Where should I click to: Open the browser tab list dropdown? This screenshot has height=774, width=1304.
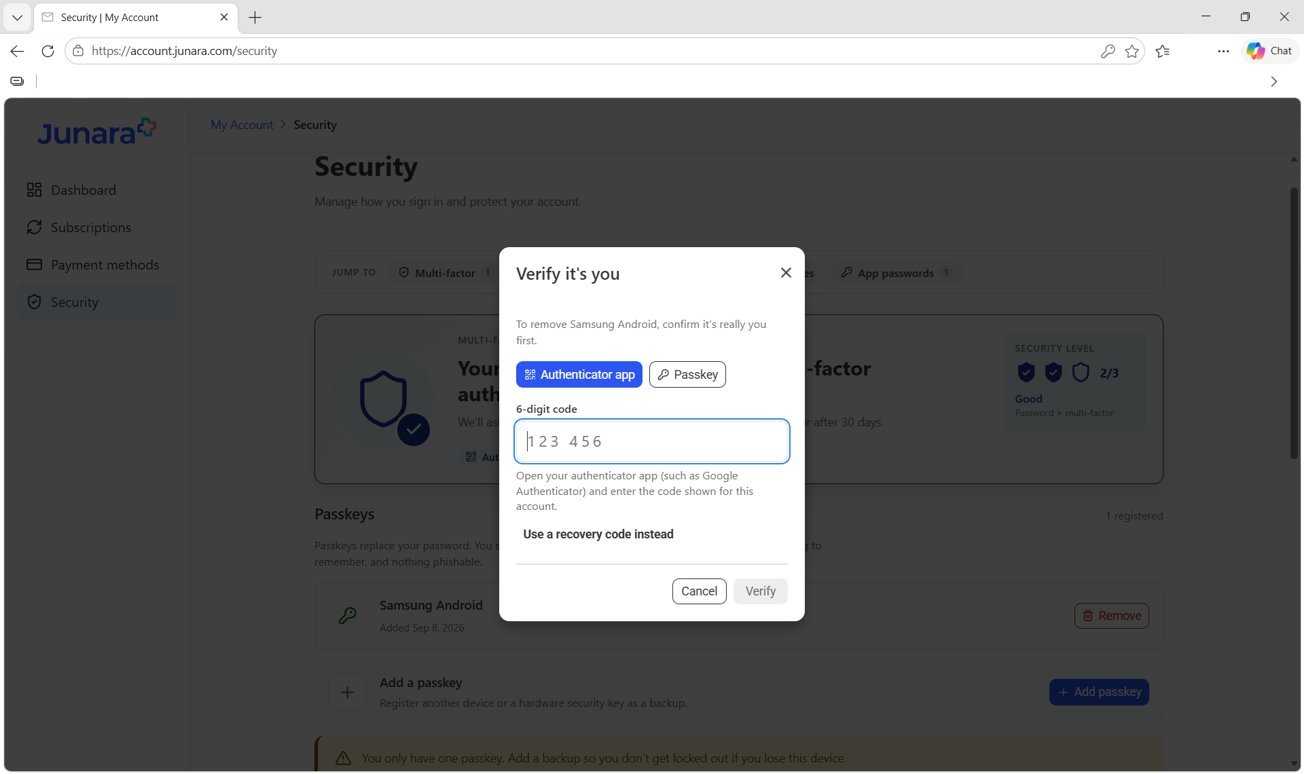point(17,18)
